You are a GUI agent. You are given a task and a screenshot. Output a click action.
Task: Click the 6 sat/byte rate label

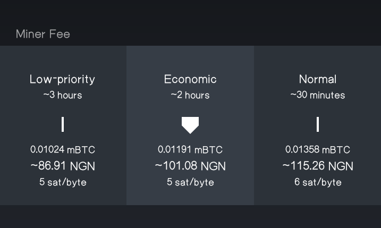(x=318, y=182)
